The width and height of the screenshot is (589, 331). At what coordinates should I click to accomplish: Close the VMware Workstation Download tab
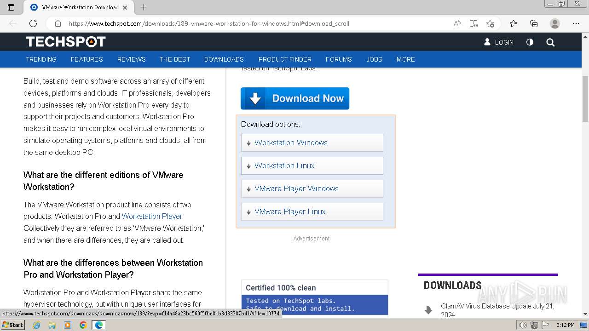(126, 7)
